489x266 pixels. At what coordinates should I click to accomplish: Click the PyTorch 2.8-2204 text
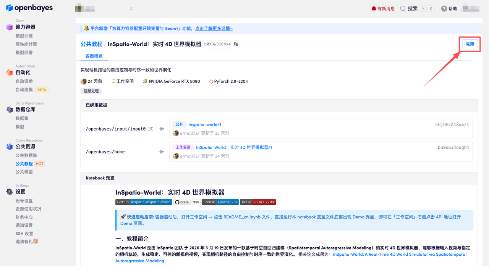pos(231,81)
